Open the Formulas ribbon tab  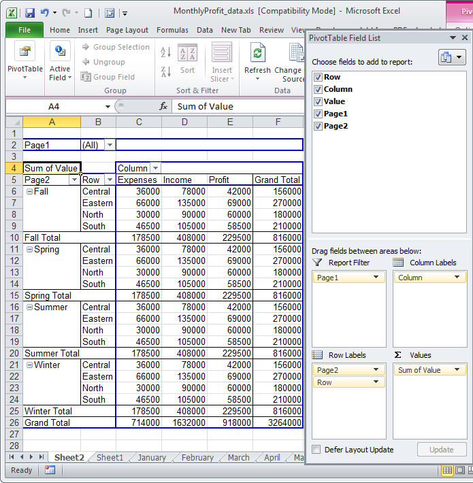[172, 30]
